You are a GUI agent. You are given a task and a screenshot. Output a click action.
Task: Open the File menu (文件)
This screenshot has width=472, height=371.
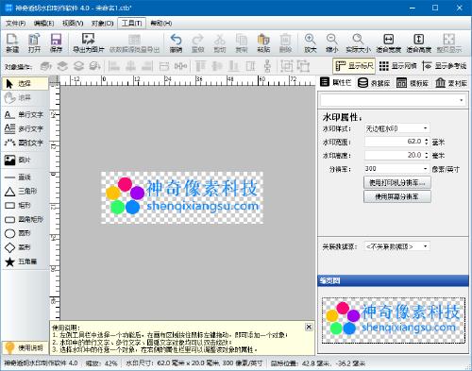coord(15,24)
